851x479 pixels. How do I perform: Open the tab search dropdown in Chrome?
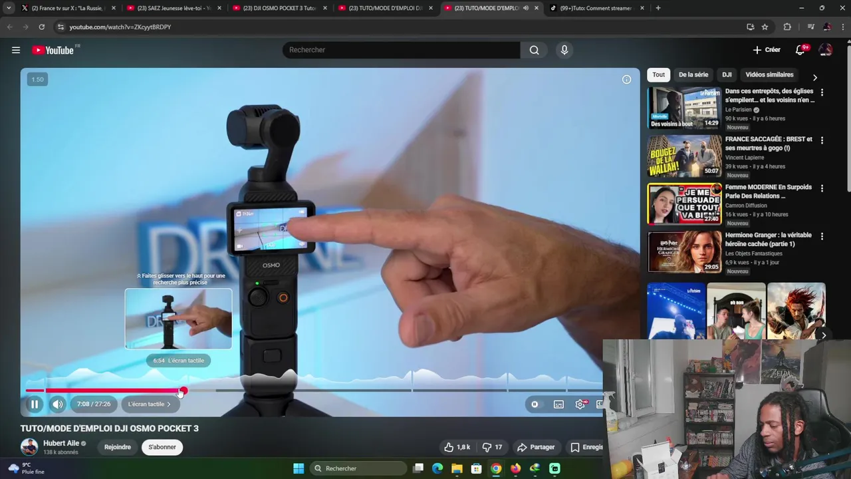coord(9,8)
